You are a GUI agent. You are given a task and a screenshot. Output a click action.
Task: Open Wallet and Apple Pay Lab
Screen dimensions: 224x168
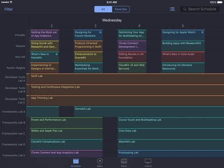click(x=66, y=133)
